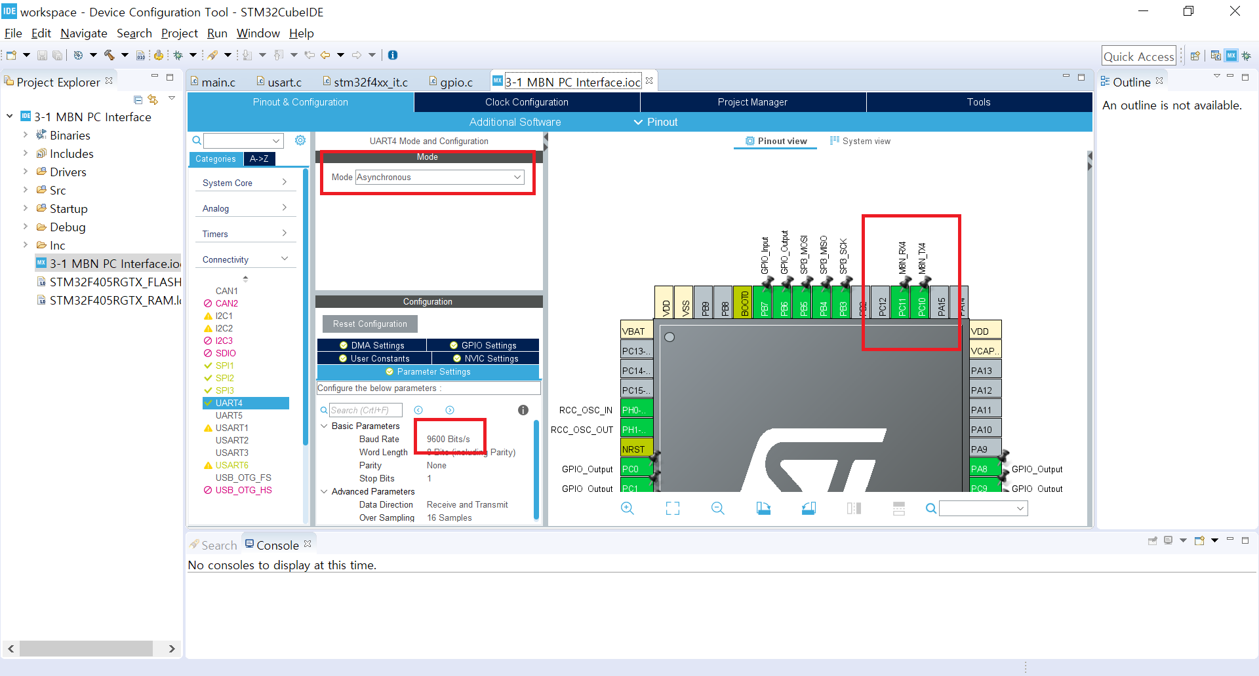
Task: Fit the chip pinout to the window
Action: 673,508
